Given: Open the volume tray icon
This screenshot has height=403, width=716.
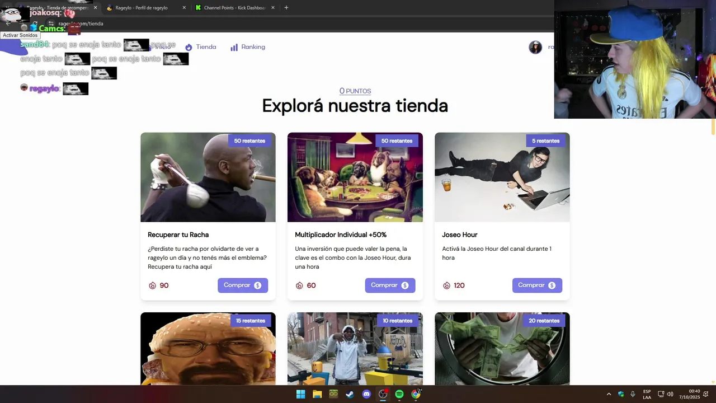Looking at the screenshot, I should click(x=670, y=394).
